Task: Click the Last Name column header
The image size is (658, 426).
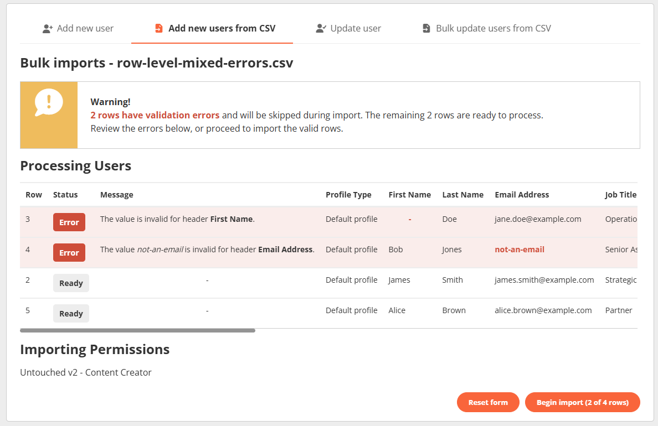Action: pos(463,195)
